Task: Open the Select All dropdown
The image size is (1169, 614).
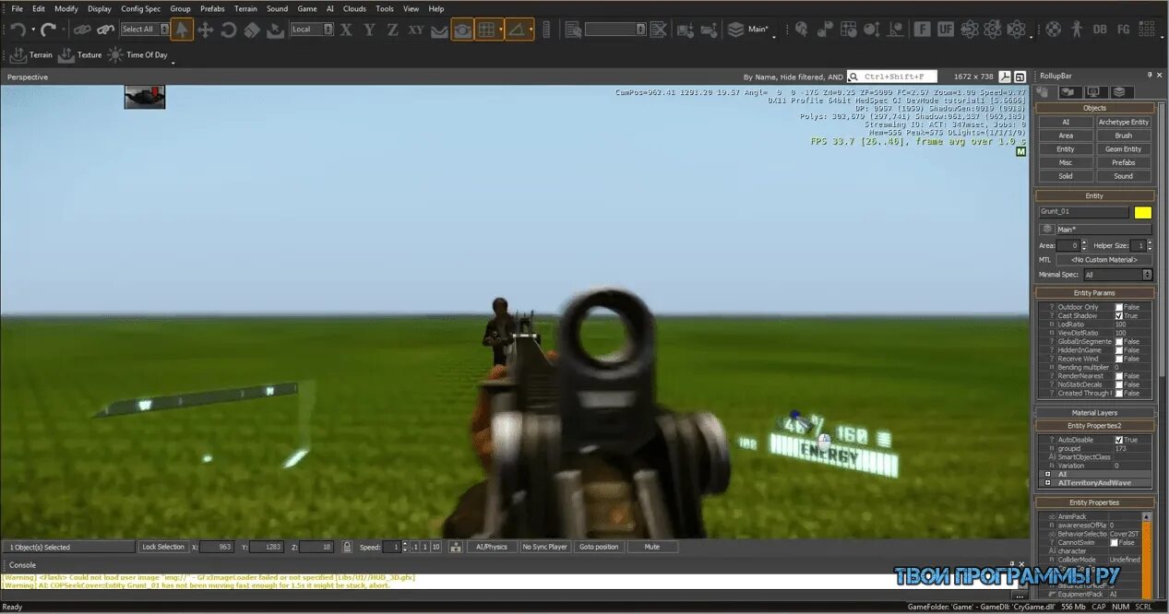Action: pos(145,30)
